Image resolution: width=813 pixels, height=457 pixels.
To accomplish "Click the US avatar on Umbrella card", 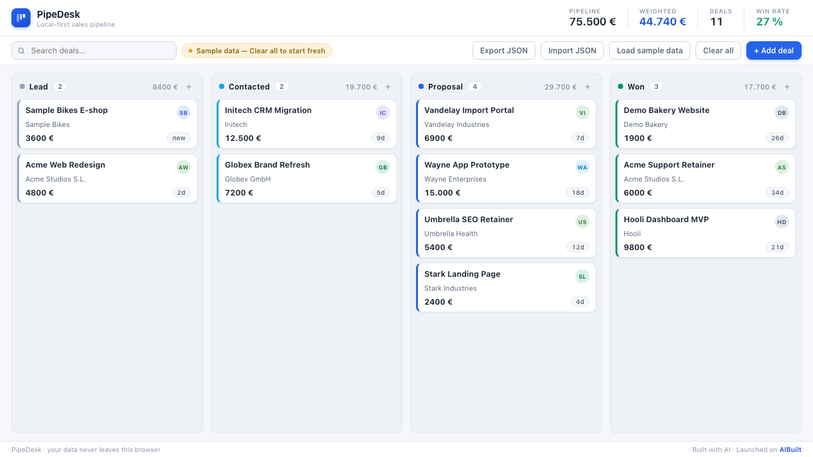I will [x=582, y=222].
